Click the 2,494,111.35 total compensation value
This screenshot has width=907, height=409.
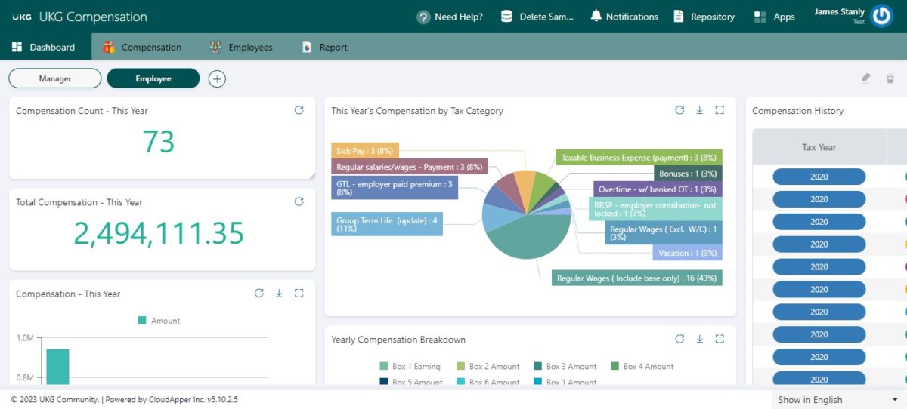(159, 233)
